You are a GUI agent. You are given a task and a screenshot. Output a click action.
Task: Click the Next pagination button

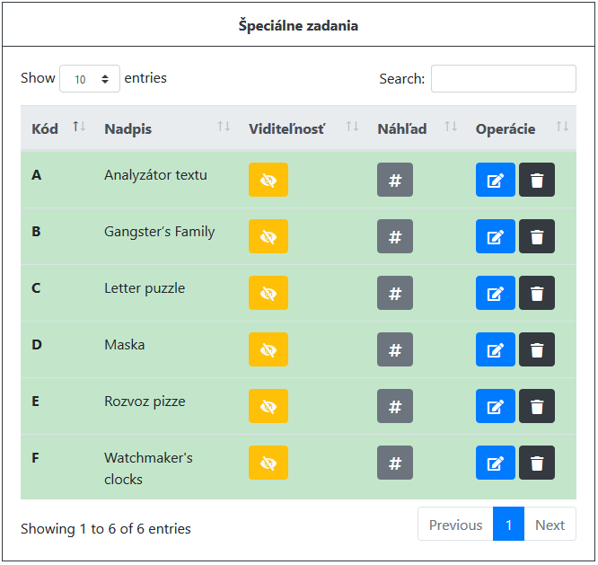tap(550, 524)
